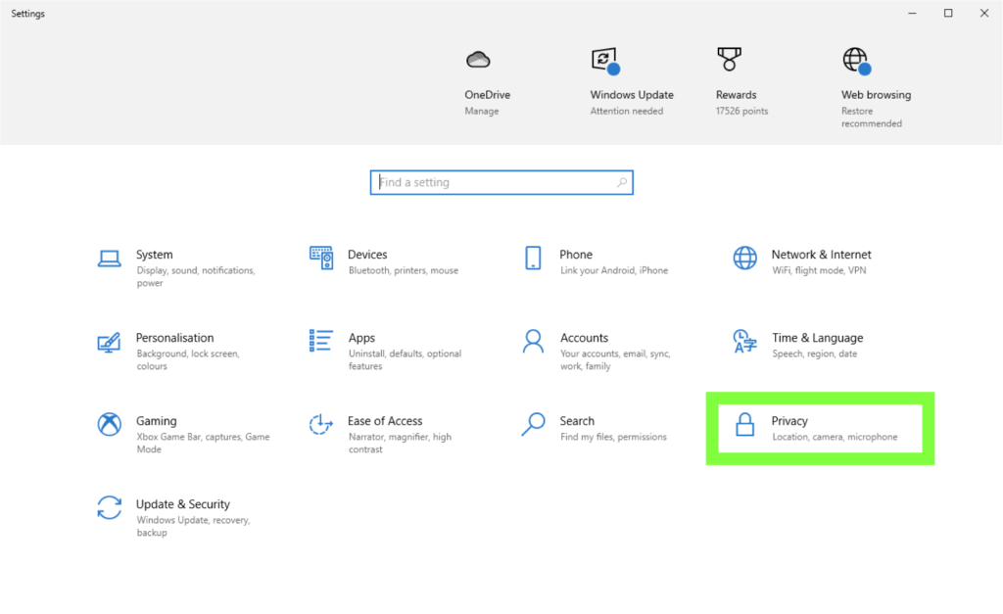The height and width of the screenshot is (614, 1003).
Task: Open Phone settings label
Action: click(576, 255)
